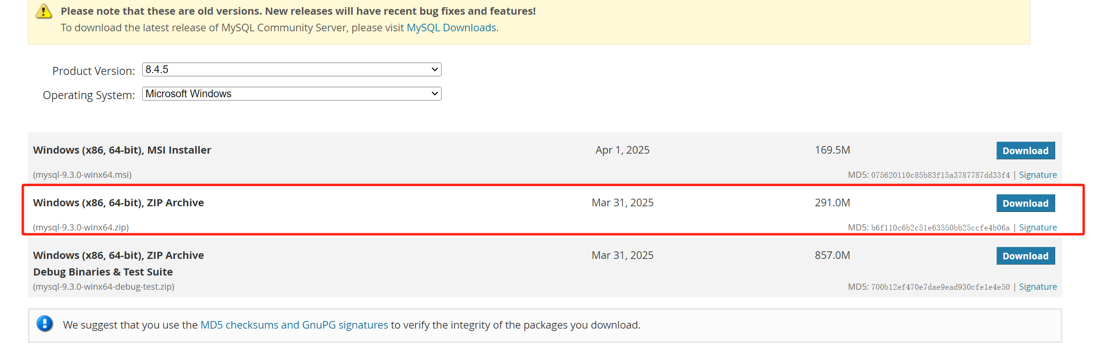The height and width of the screenshot is (349, 1097).
Task: Click the title Windows (x86, 64-bit), MSI Installer
Action: (122, 150)
